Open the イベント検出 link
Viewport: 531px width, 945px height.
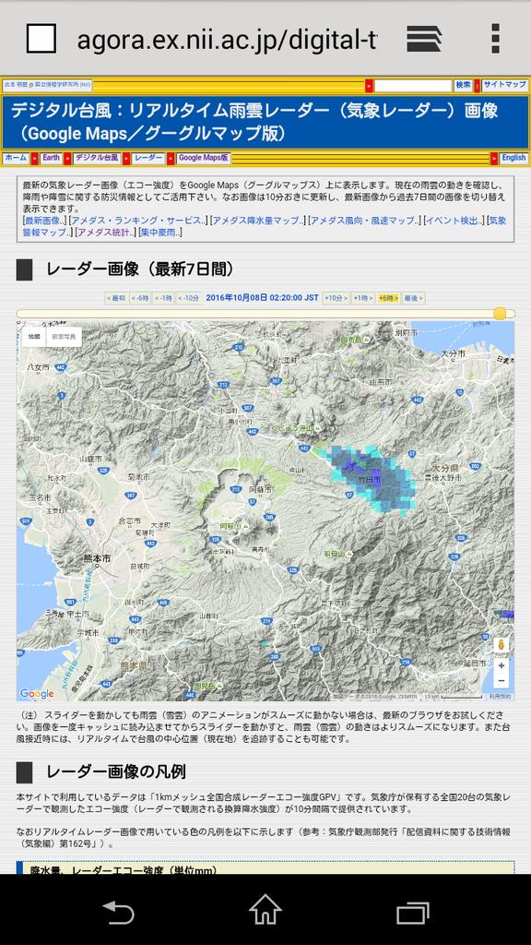click(x=454, y=221)
